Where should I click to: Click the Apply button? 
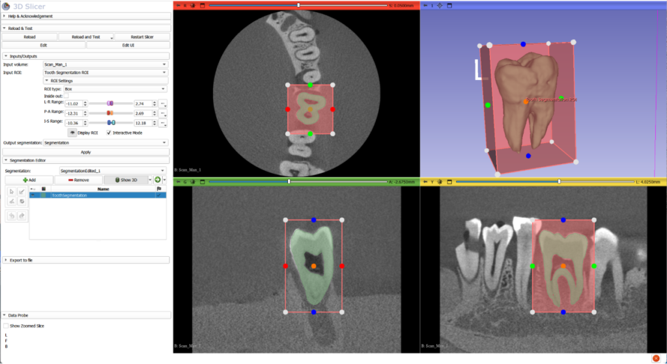click(x=85, y=152)
